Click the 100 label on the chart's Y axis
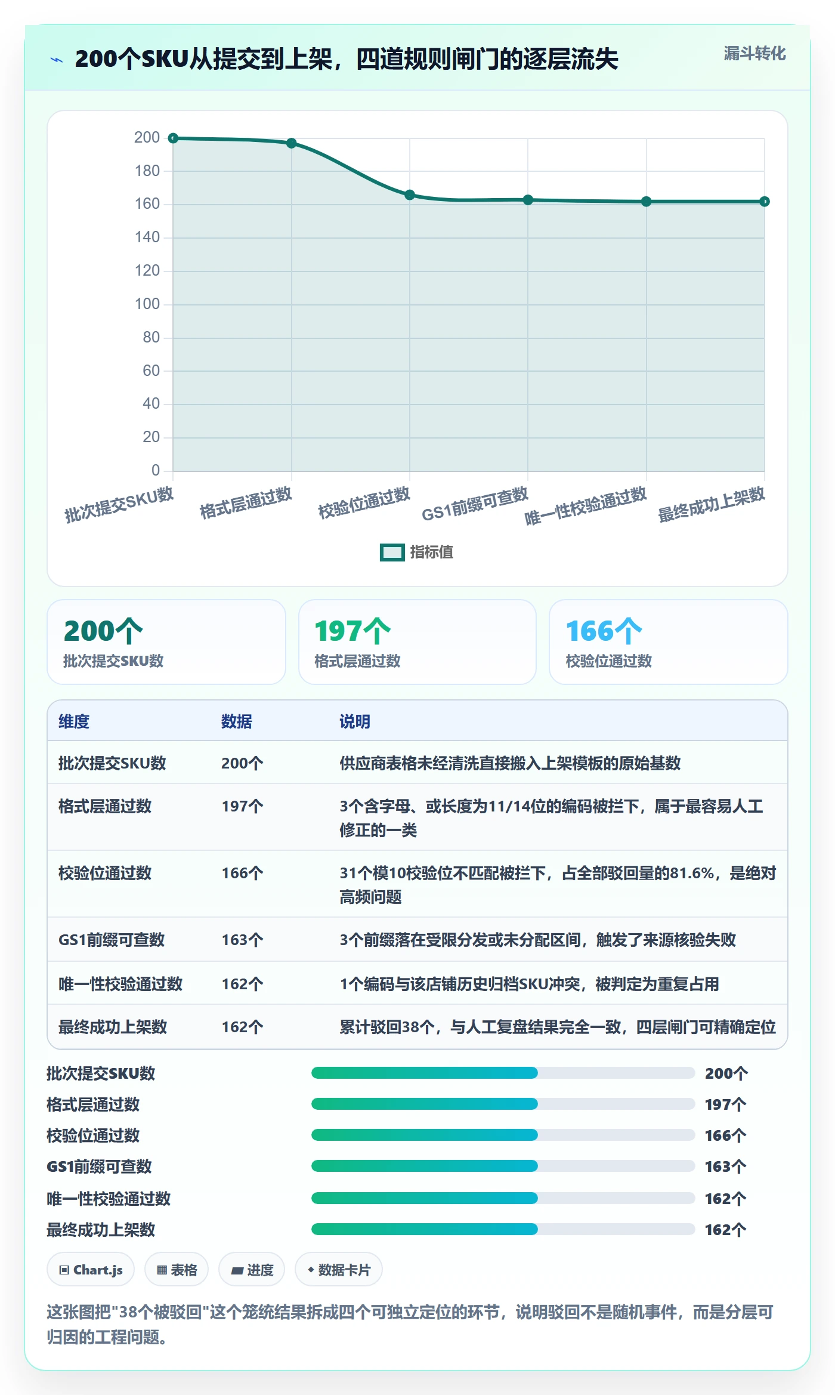The width and height of the screenshot is (835, 1395). (x=147, y=304)
